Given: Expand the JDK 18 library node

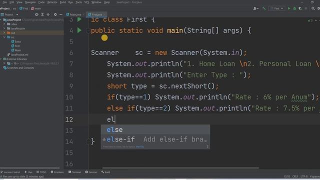Looking at the screenshot, I should (x=4, y=63).
